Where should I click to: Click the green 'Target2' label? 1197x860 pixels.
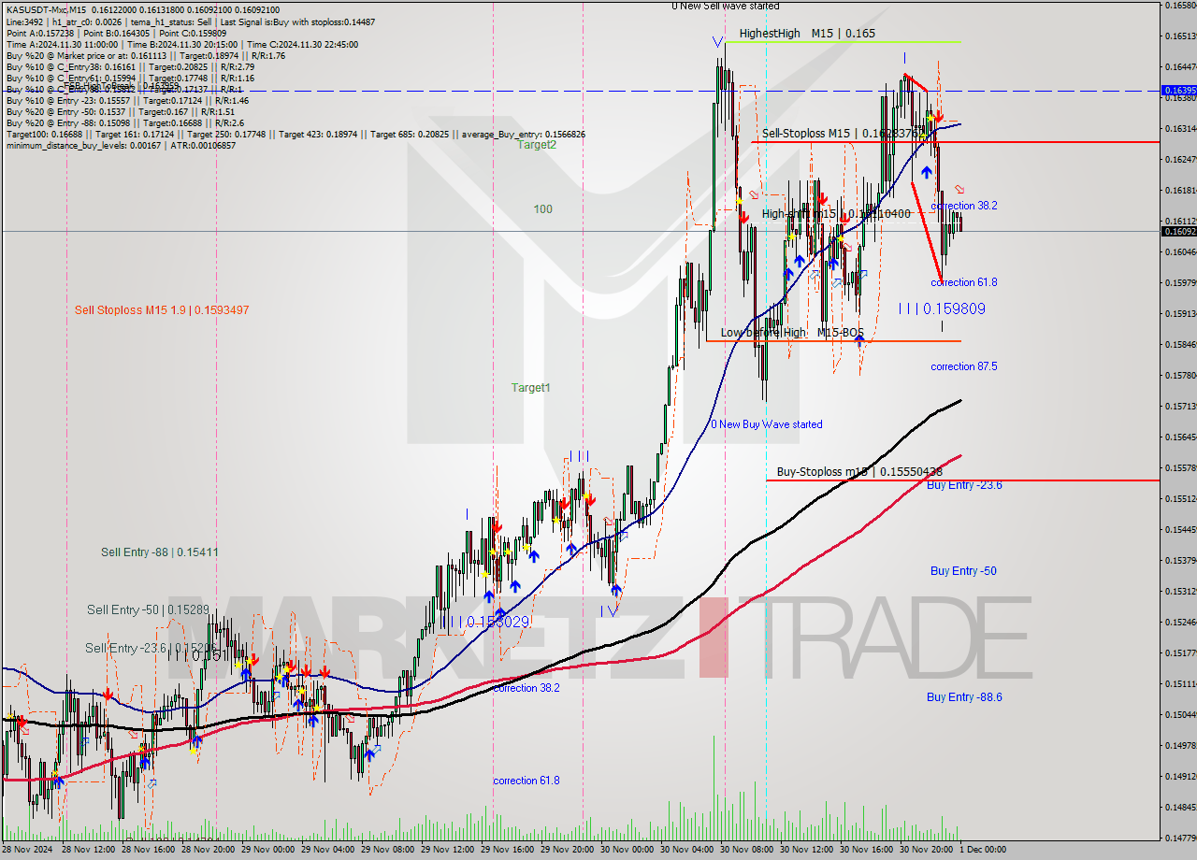[x=537, y=144]
